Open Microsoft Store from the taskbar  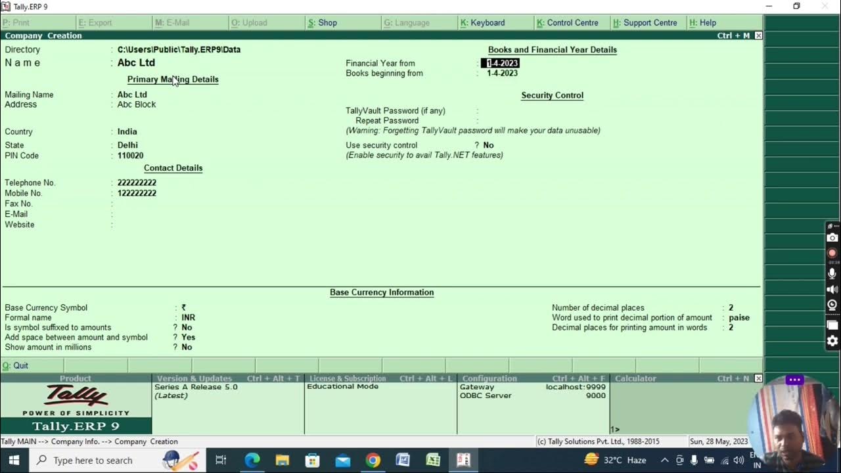[313, 461]
